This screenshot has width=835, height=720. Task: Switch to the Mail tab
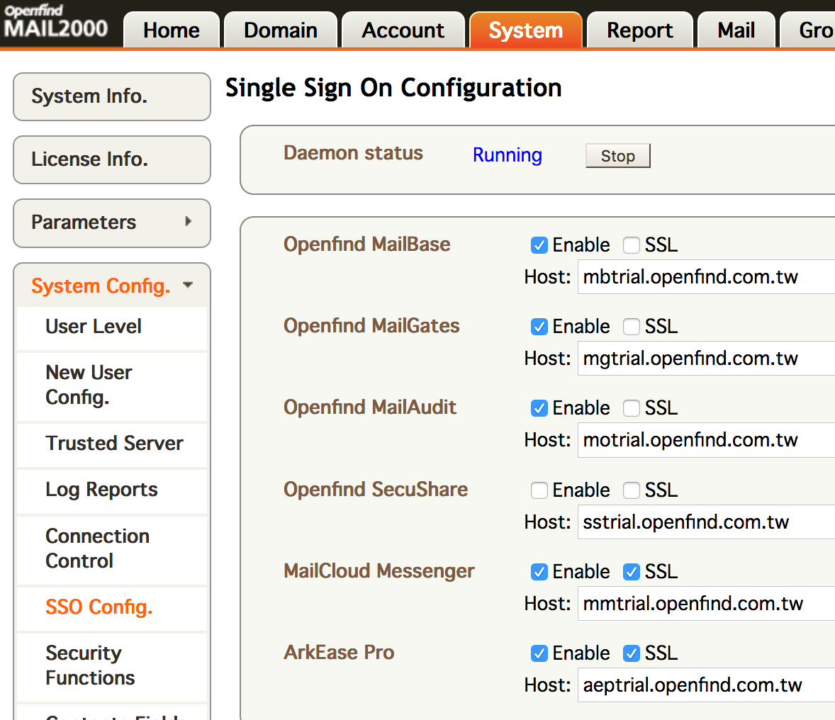[736, 30]
